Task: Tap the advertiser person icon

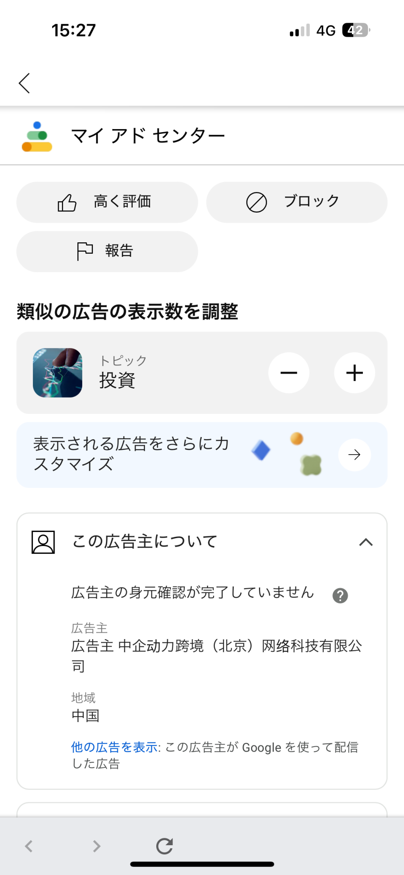Action: click(43, 542)
